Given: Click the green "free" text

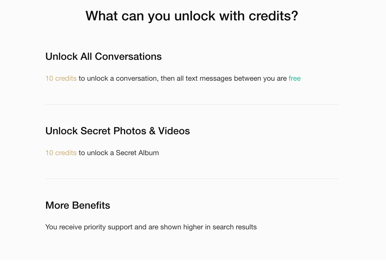Looking at the screenshot, I should 295,79.
